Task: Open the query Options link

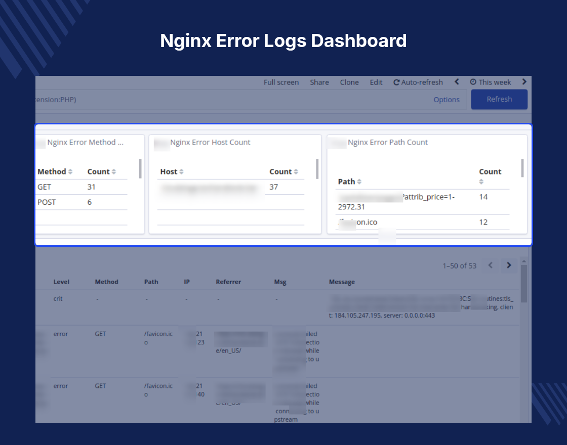Action: 447,100
